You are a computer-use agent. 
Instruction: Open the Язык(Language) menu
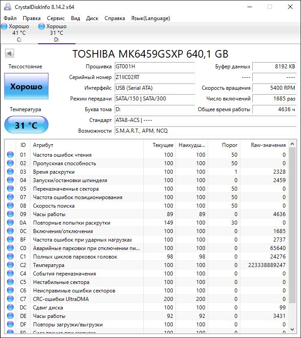click(x=150, y=18)
